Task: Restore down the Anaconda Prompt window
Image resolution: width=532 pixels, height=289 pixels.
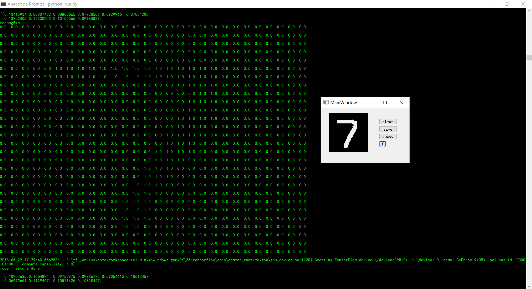Action: [x=507, y=4]
